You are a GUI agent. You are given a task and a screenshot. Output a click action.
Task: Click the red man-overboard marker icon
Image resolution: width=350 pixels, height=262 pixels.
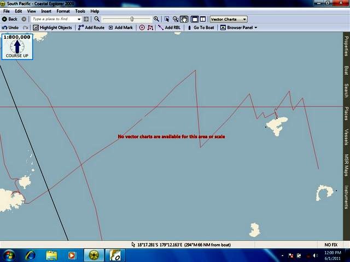[x=150, y=28]
